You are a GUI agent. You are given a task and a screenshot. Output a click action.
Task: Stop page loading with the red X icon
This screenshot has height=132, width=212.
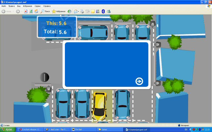[x=26, y=12]
